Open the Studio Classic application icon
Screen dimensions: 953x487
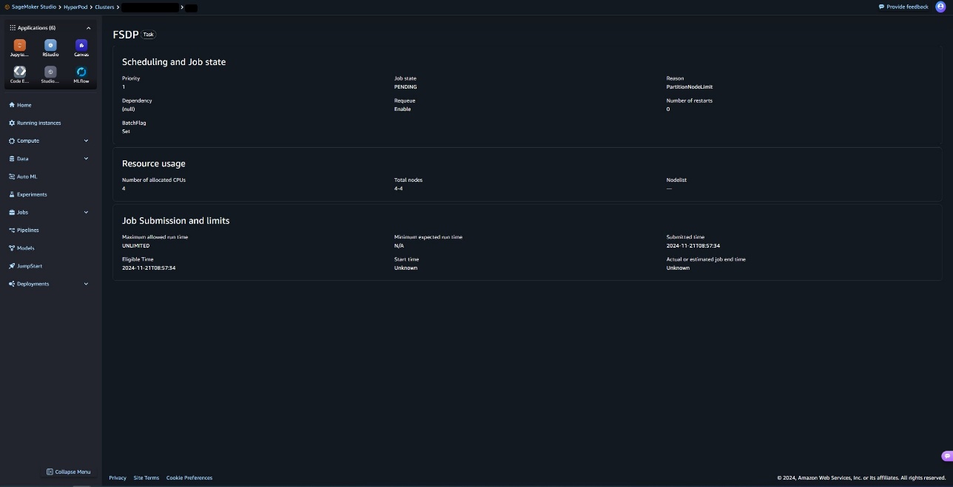click(50, 72)
